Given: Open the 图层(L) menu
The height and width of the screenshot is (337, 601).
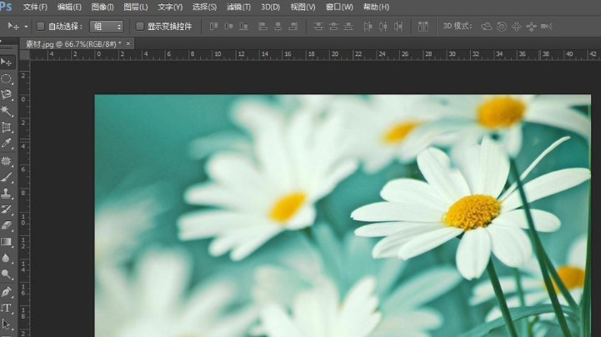Looking at the screenshot, I should click(136, 7).
